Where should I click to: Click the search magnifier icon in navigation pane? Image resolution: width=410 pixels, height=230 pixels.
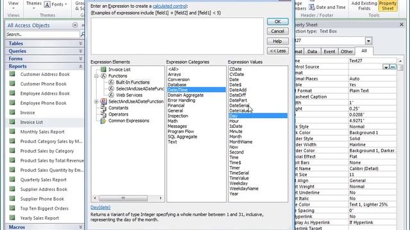(83, 34)
